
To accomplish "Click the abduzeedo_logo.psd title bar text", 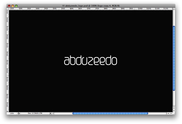I will pyautogui.click(x=92, y=6).
